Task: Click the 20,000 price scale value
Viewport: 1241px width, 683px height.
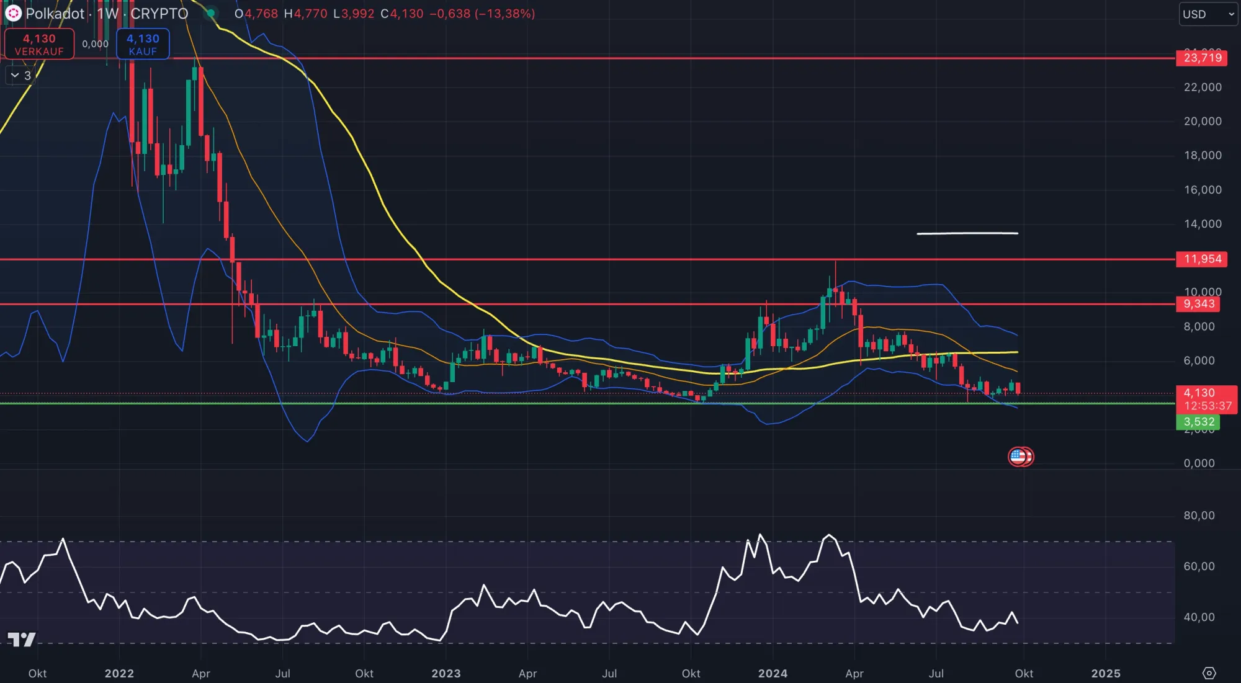Action: click(x=1203, y=122)
